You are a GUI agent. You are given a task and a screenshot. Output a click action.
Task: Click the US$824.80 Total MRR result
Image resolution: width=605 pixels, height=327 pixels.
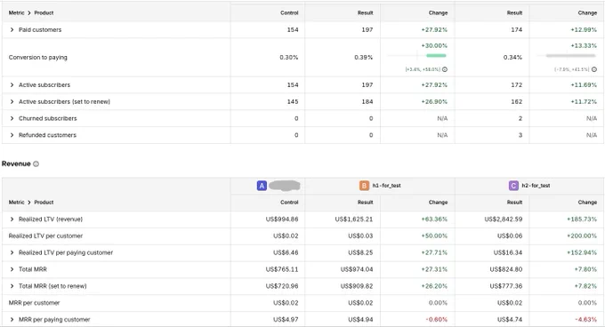[x=506, y=269]
